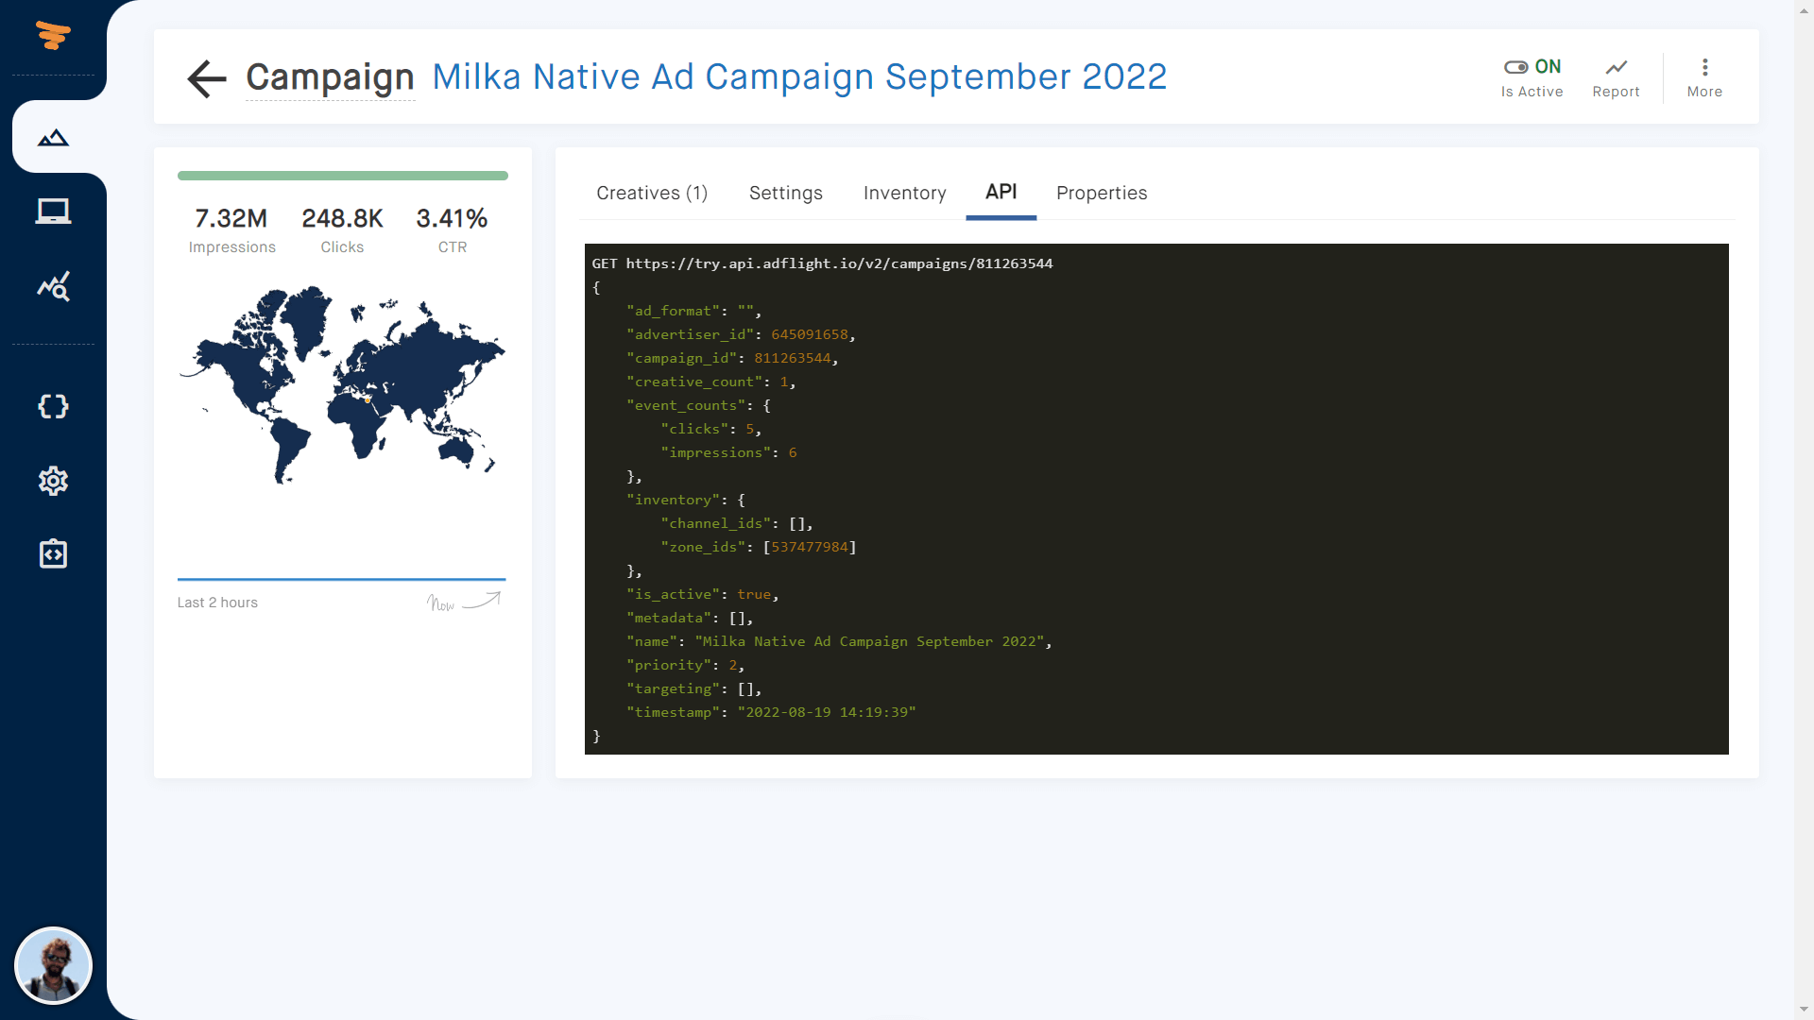Click the user avatar at bottom left
The image size is (1814, 1020).
click(x=54, y=965)
